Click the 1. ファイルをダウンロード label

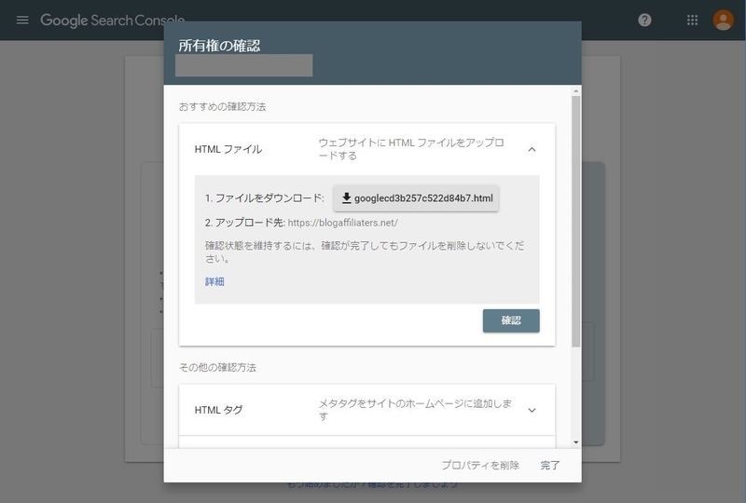coord(265,198)
